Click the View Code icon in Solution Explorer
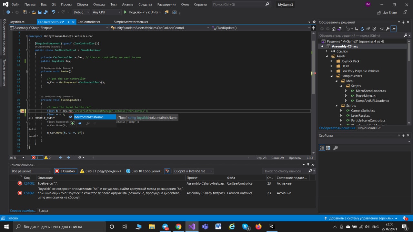The height and width of the screenshot is (232, 413). 382,29
